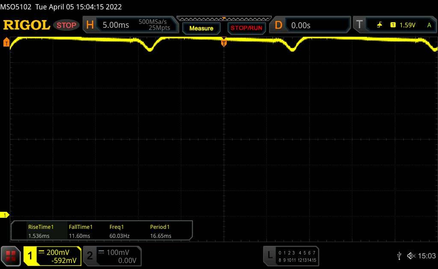
Task: Click the 0.00V channel 2 offset value
Action: click(x=127, y=260)
